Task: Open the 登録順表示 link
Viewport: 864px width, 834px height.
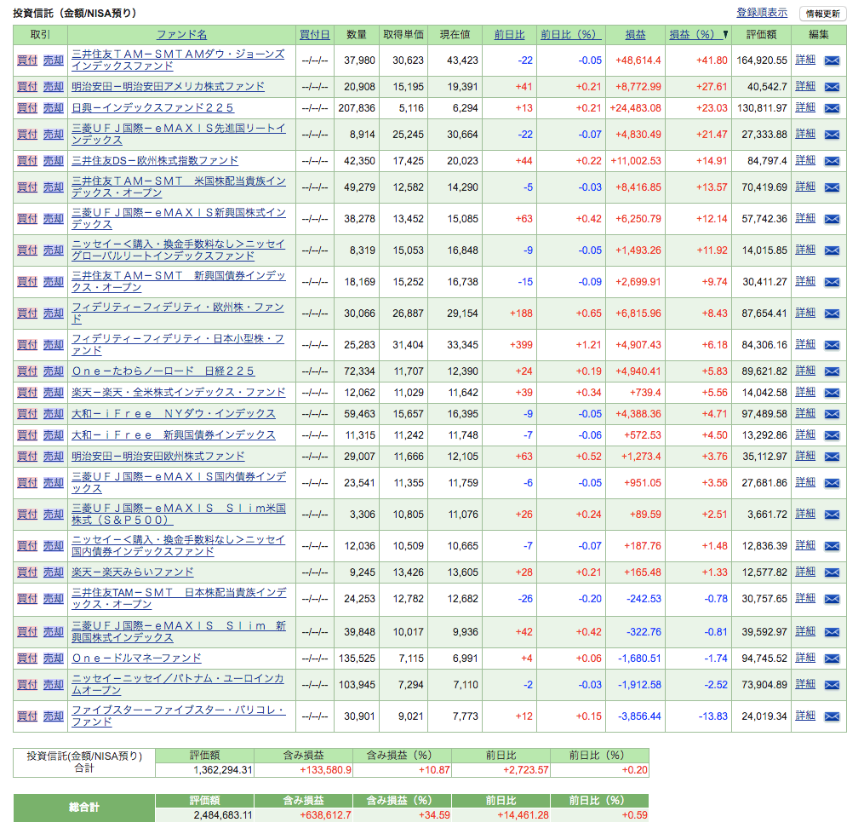Action: 762,13
